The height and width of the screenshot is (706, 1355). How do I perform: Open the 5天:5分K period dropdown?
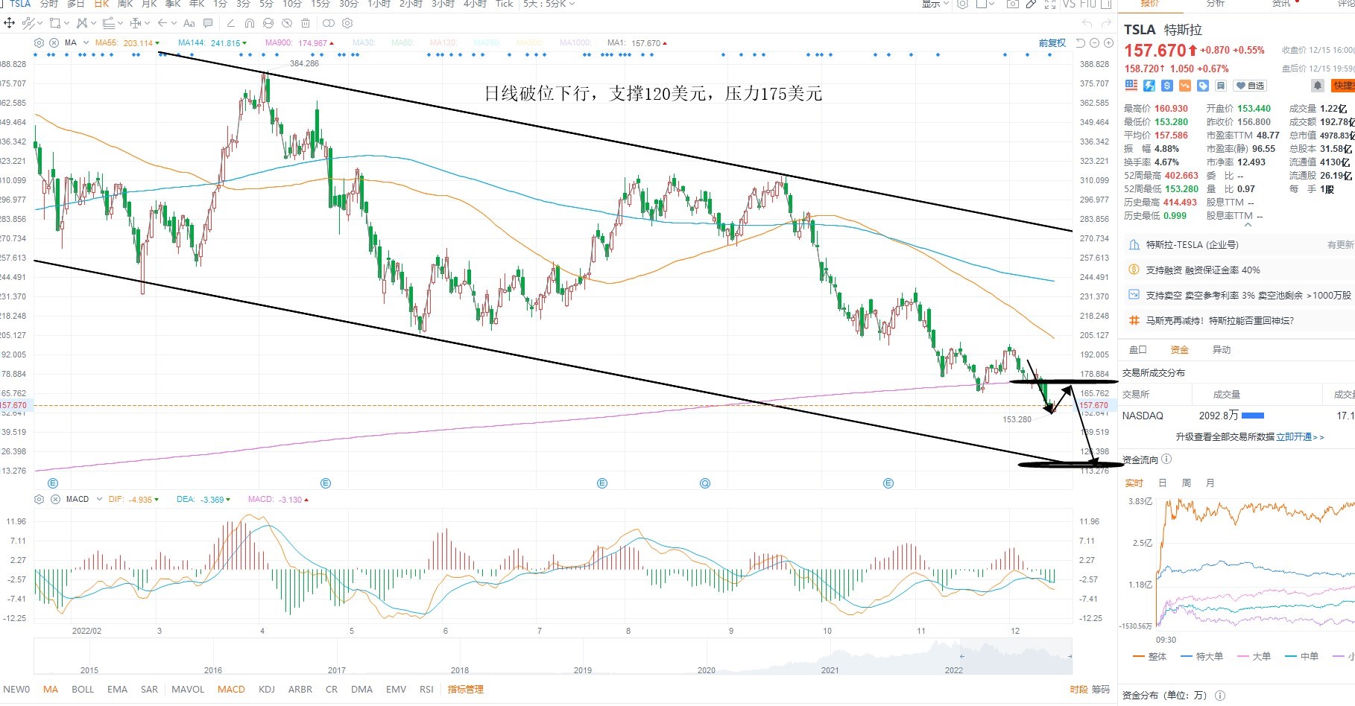(x=549, y=4)
